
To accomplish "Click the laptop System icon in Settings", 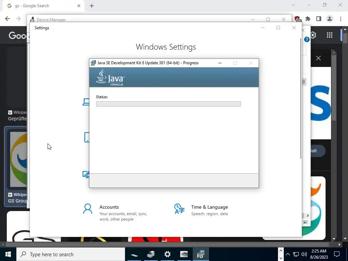I will [x=86, y=102].
